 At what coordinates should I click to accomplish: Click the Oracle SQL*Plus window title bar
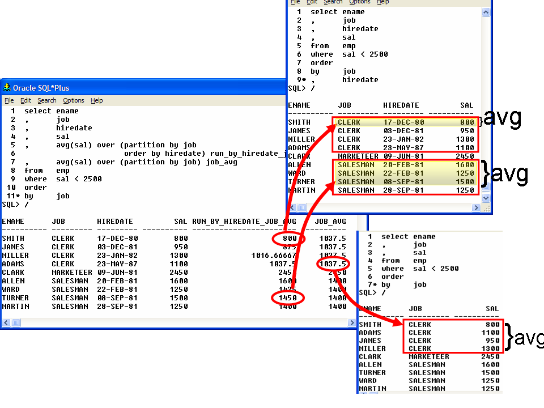(x=142, y=88)
